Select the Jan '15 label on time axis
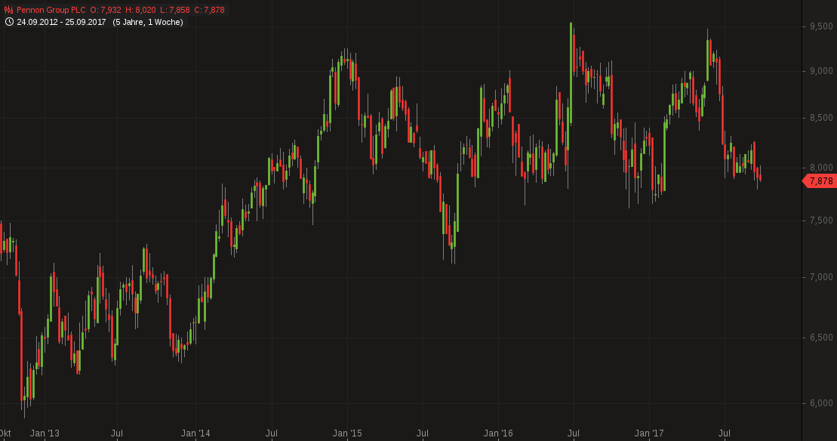The height and width of the screenshot is (441, 837). 347,433
